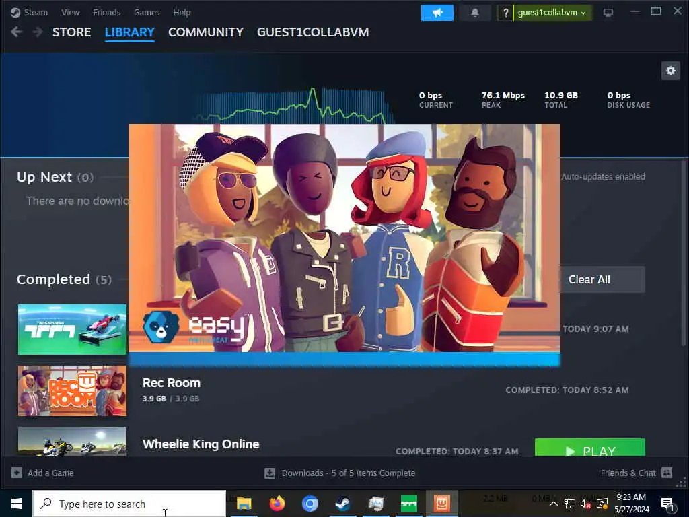
Task: Expand the guest1collabvm account dropdown
Action: coord(553,12)
